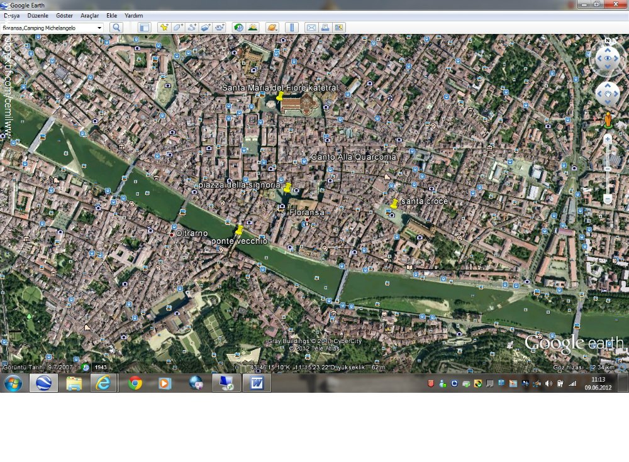Open the volume speaker tray icon

[548, 383]
